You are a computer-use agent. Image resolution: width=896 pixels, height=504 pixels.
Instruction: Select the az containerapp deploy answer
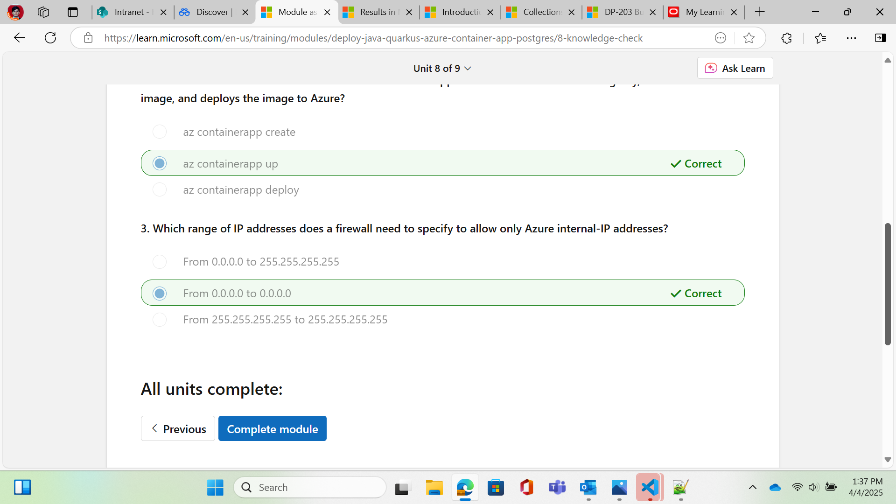point(159,189)
